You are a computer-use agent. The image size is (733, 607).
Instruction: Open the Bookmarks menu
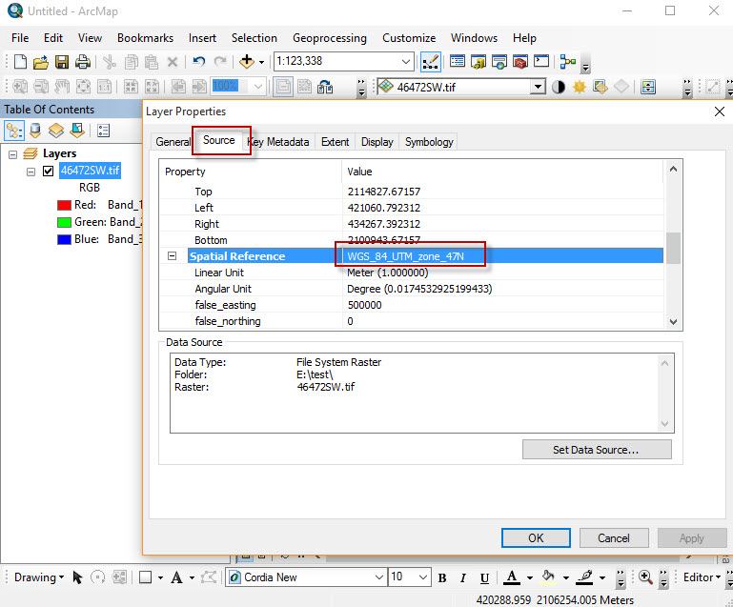click(x=146, y=38)
